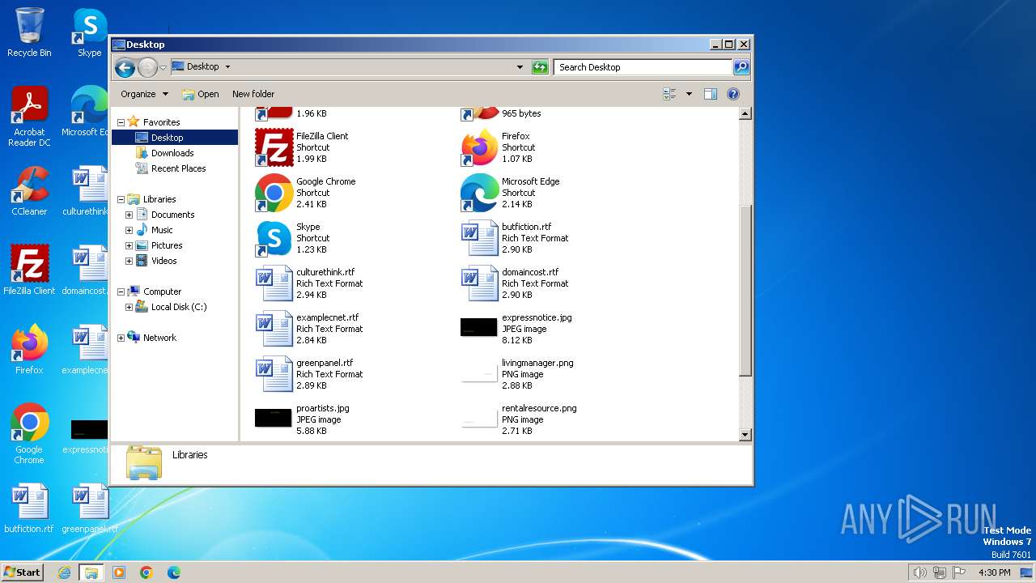The image size is (1036, 583).
Task: Click the file list scrollbar up arrow
Action: coord(745,114)
